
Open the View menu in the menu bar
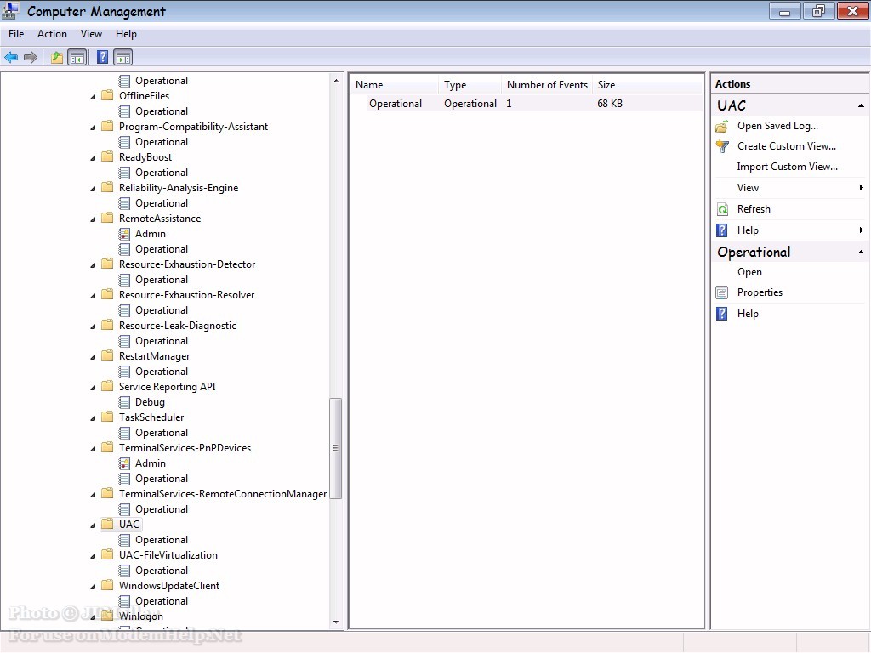(x=91, y=34)
